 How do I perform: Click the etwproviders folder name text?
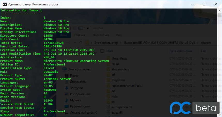(120, 69)
